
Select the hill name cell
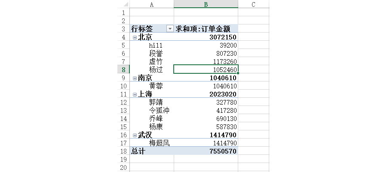(151, 45)
